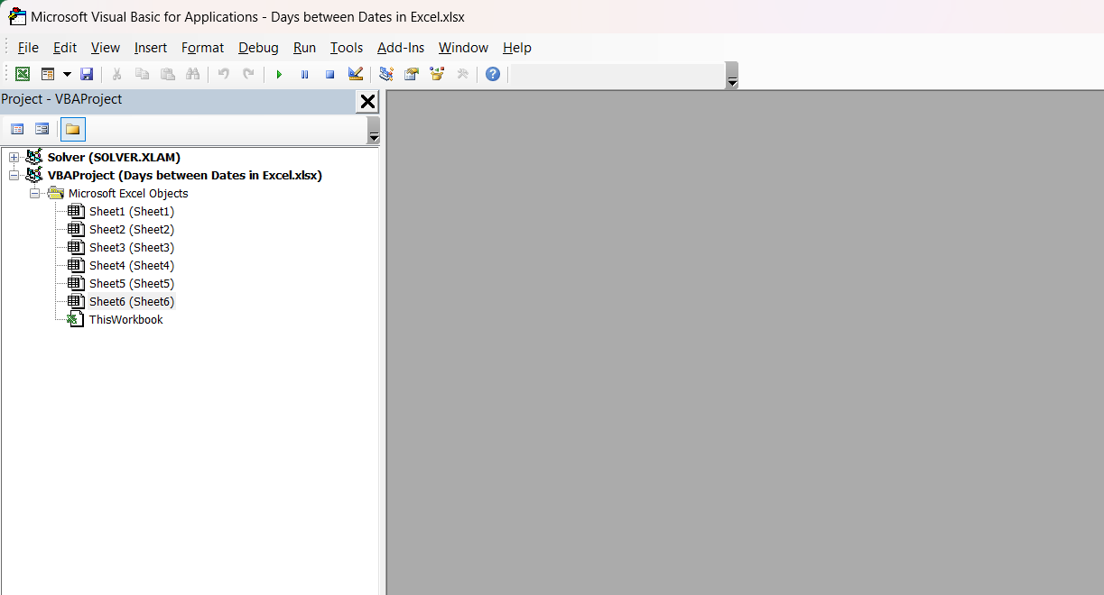Open the Insert menu
The width and height of the screenshot is (1104, 595).
coord(151,48)
